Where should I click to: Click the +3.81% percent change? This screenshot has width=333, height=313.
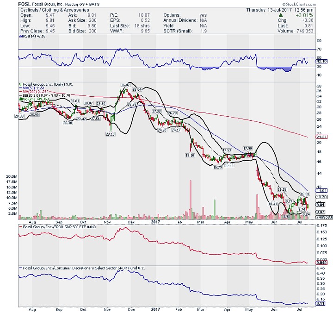point(304,15)
